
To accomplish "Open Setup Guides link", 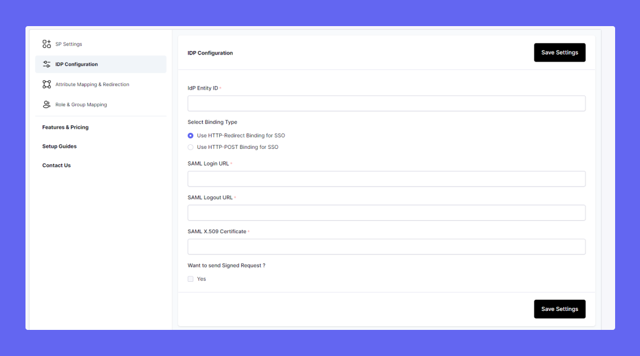I will click(59, 147).
